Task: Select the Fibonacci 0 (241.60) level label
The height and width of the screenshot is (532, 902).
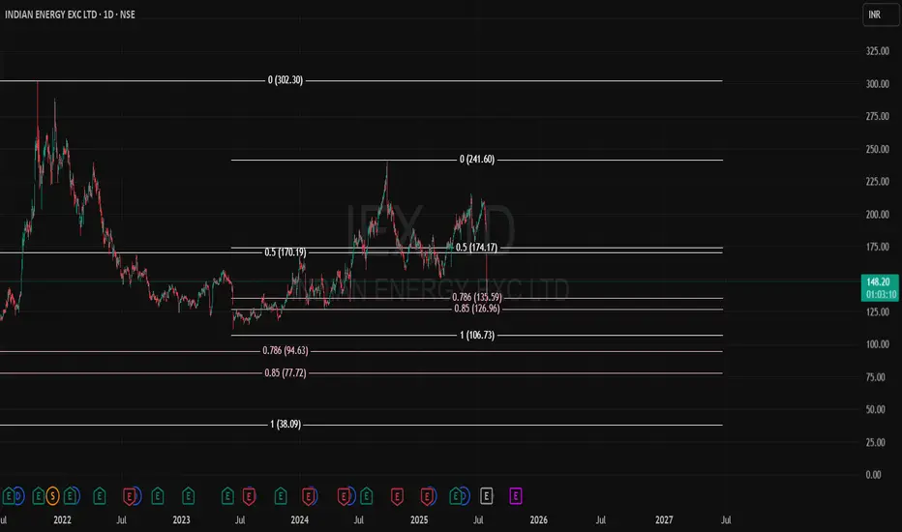Action: coord(477,160)
